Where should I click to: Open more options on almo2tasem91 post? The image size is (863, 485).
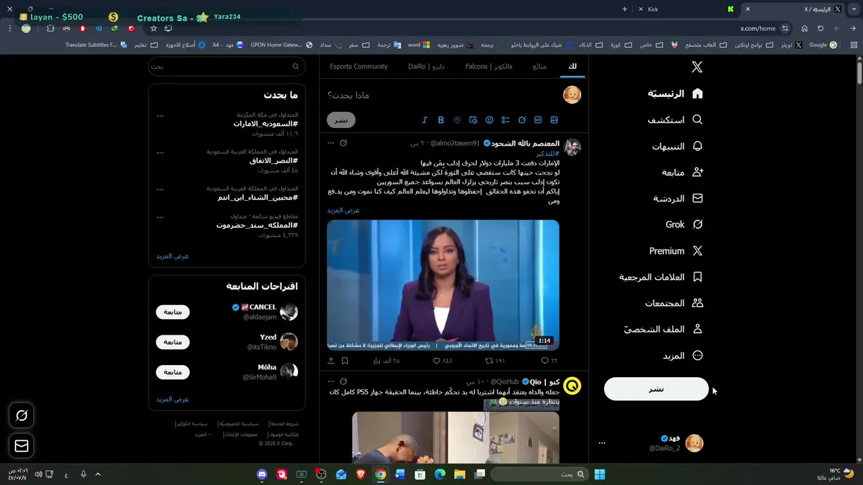click(331, 143)
